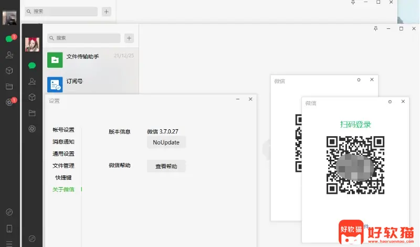Open 文件传输助手 chat
Image resolution: width=420 pixels, height=247 pixels.
click(x=90, y=60)
